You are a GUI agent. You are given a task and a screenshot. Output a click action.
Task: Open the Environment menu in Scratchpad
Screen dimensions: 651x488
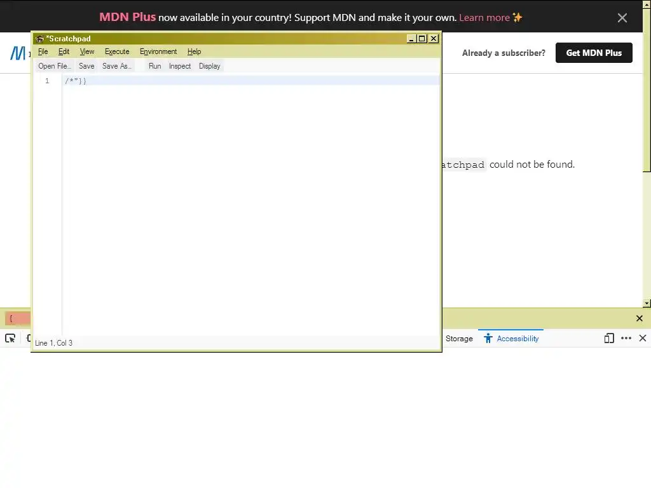pyautogui.click(x=158, y=51)
